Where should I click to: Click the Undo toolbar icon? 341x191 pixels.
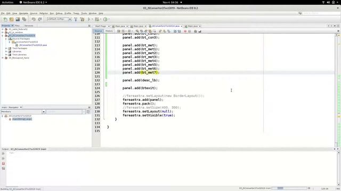[33, 19]
